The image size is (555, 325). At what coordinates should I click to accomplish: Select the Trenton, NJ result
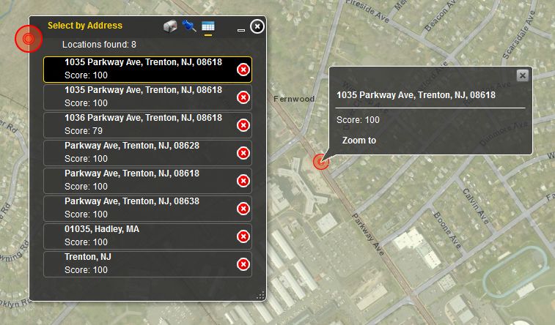(x=143, y=264)
